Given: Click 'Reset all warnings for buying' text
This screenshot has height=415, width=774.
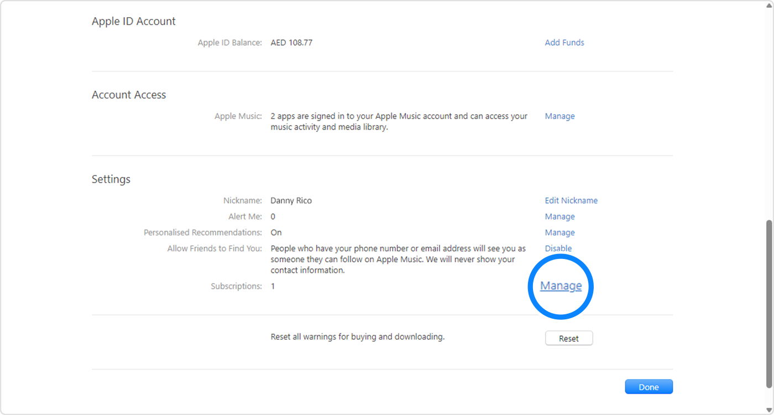Looking at the screenshot, I should (358, 336).
